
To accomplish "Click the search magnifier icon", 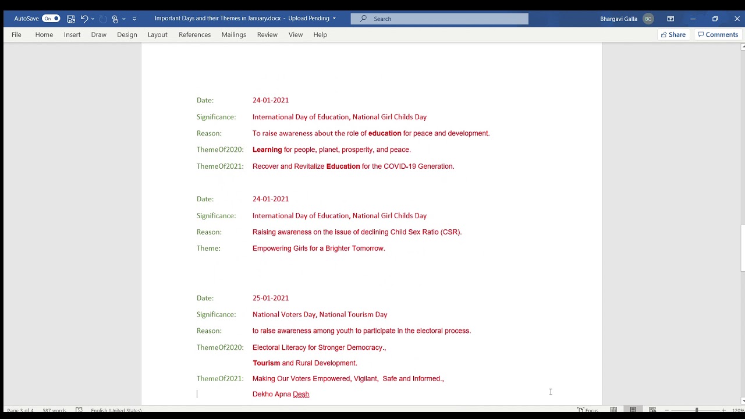I will pos(363,19).
